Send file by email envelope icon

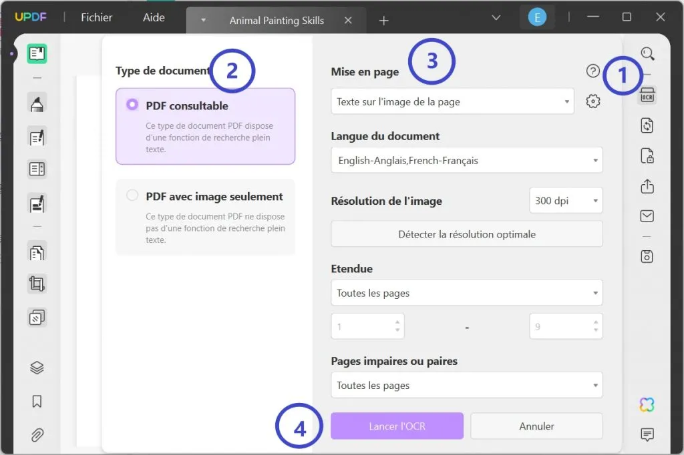(x=647, y=215)
